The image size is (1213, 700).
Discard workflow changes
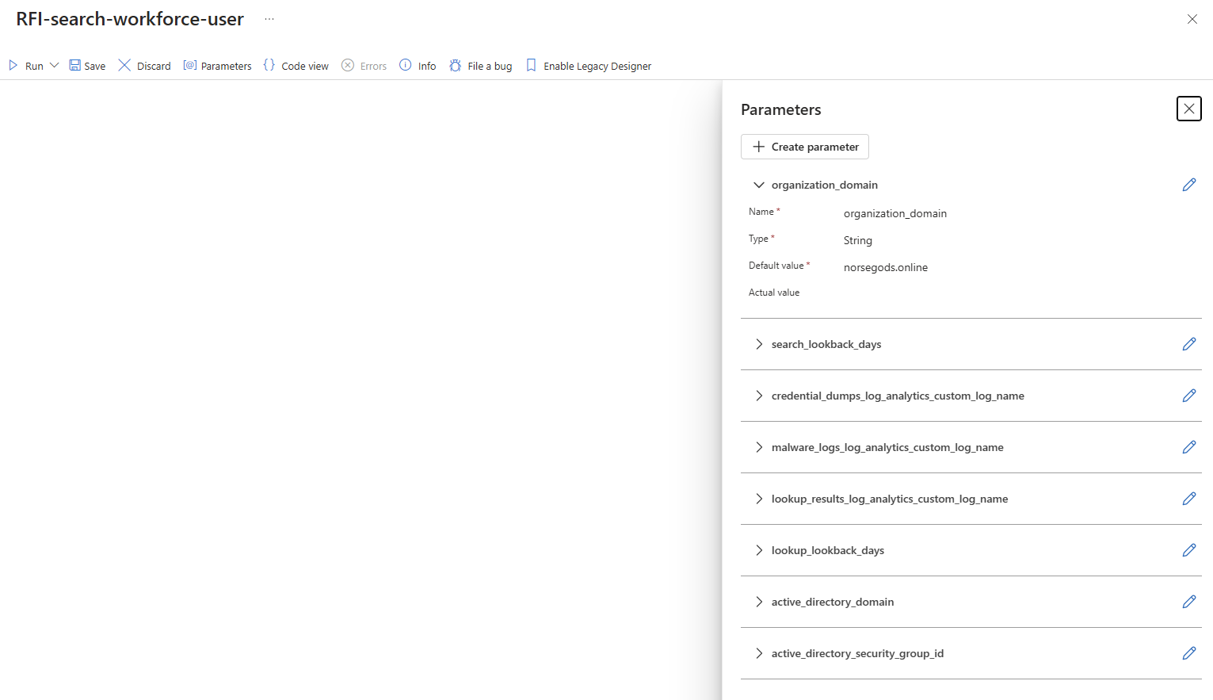coord(144,66)
